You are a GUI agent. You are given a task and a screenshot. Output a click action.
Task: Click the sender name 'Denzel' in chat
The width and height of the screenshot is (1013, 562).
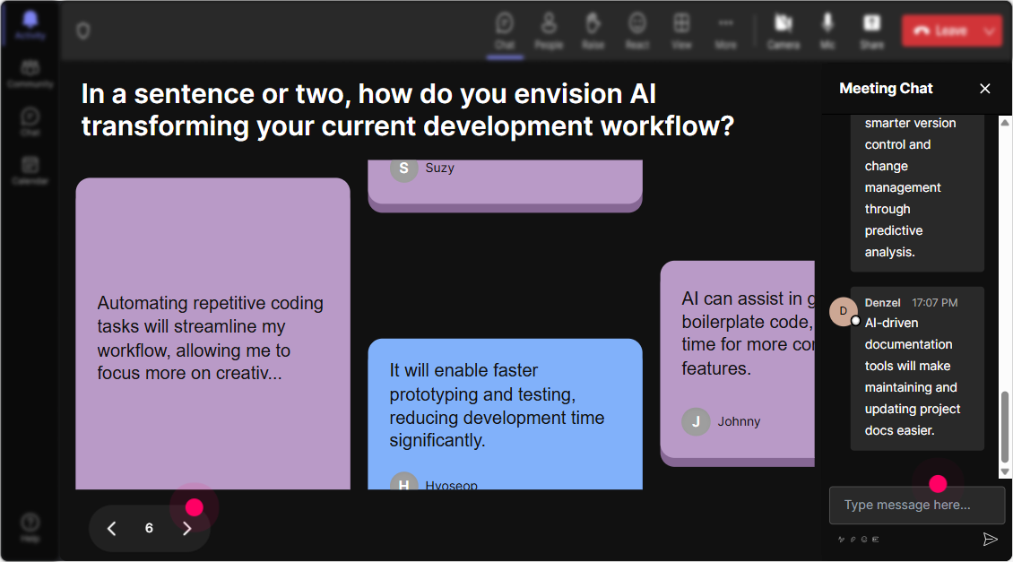[882, 303]
